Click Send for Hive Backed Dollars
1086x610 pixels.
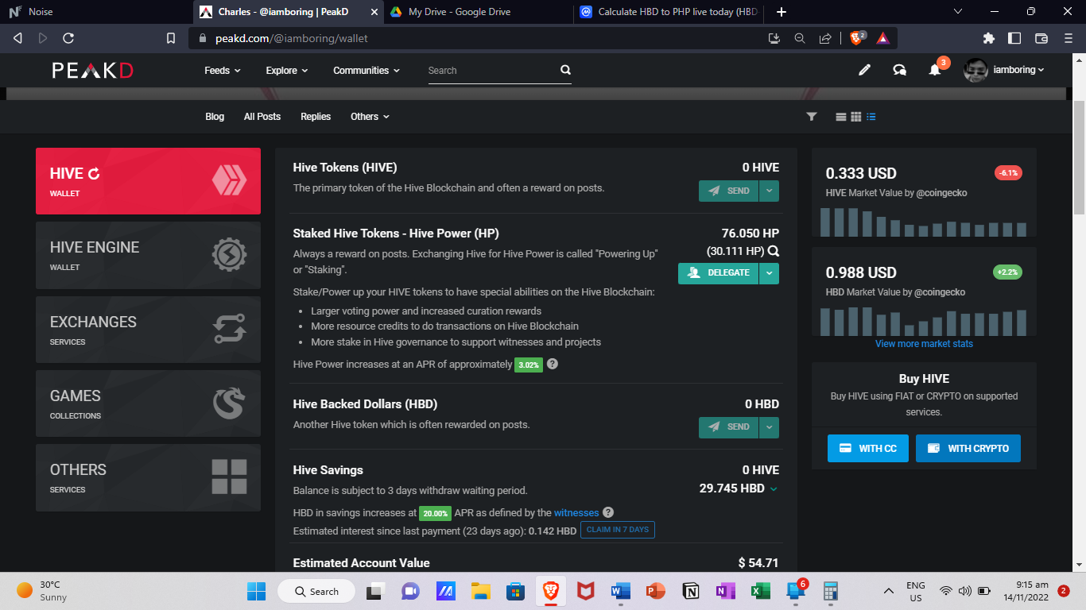[729, 427]
